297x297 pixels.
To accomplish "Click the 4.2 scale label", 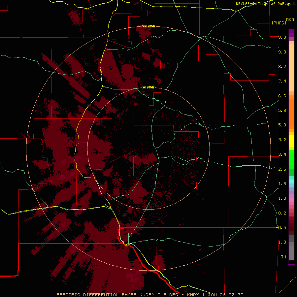I will pyautogui.click(x=282, y=140).
